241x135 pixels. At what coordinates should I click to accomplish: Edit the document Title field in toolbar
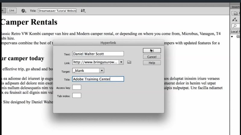[x=57, y=11]
